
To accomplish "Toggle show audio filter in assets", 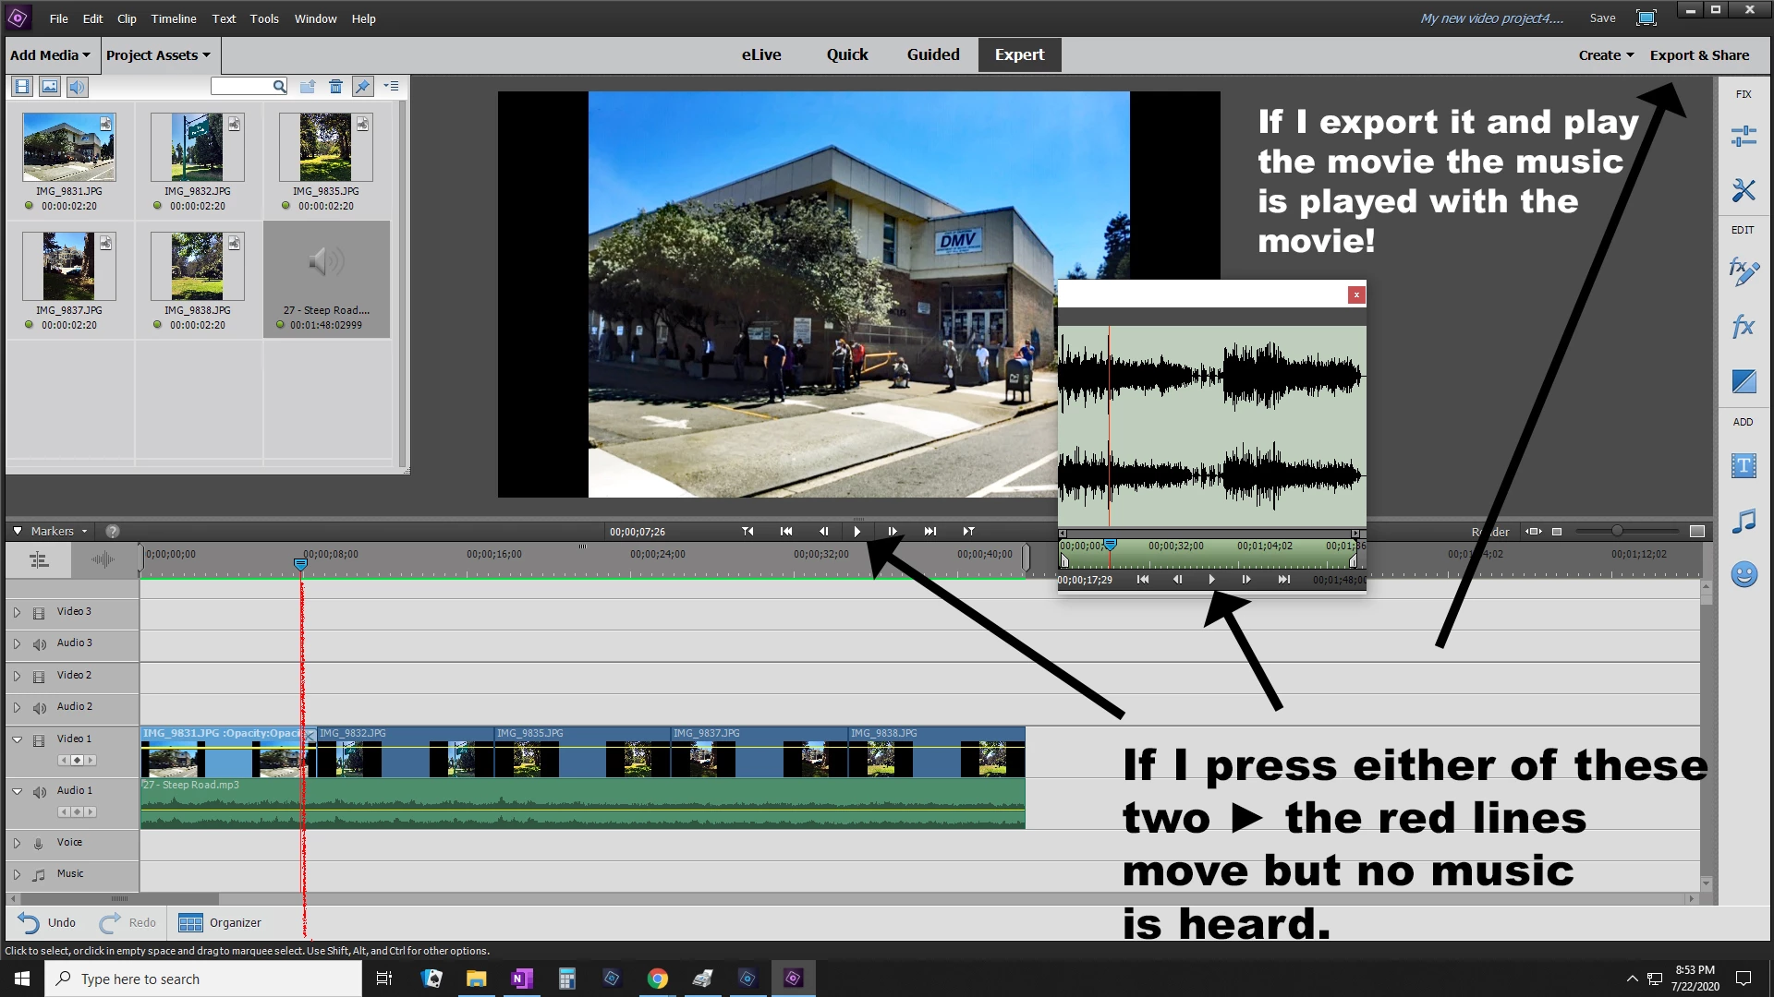I will click(x=77, y=87).
